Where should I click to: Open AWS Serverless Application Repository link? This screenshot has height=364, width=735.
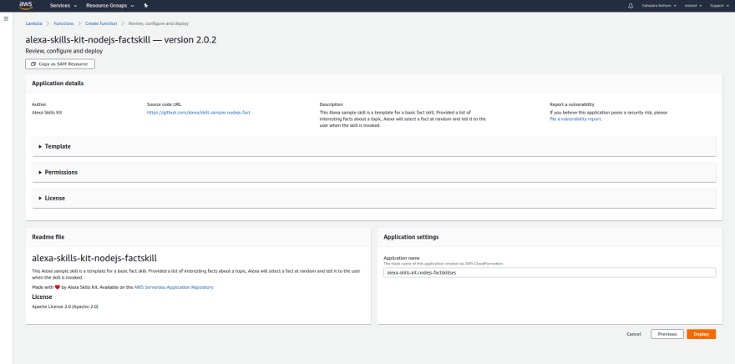pos(174,287)
